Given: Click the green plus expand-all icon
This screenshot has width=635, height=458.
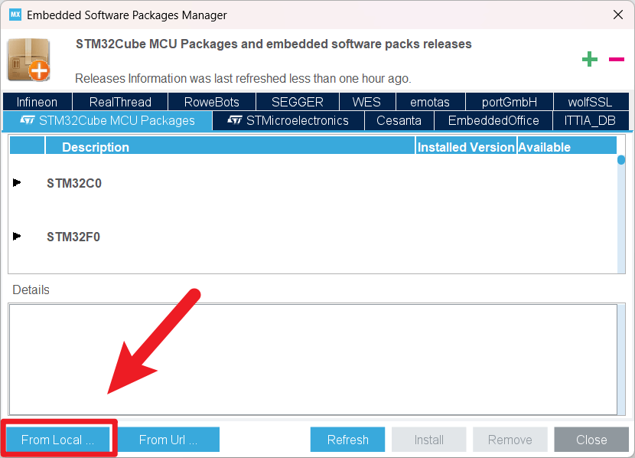Looking at the screenshot, I should (589, 60).
